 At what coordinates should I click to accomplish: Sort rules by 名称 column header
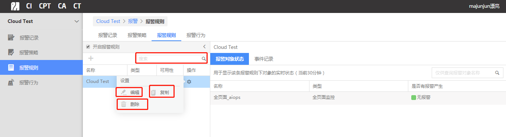pyautogui.click(x=91, y=70)
